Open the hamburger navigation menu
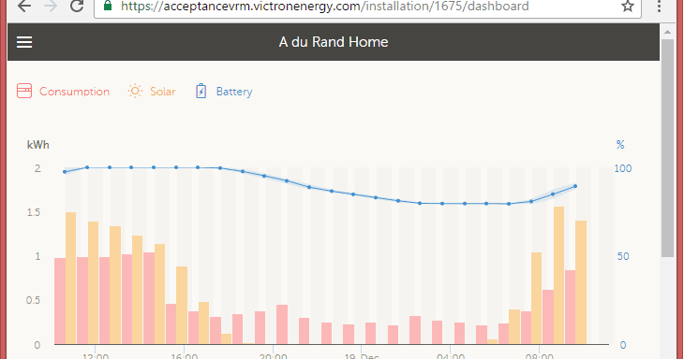The width and height of the screenshot is (684, 359). click(x=24, y=42)
